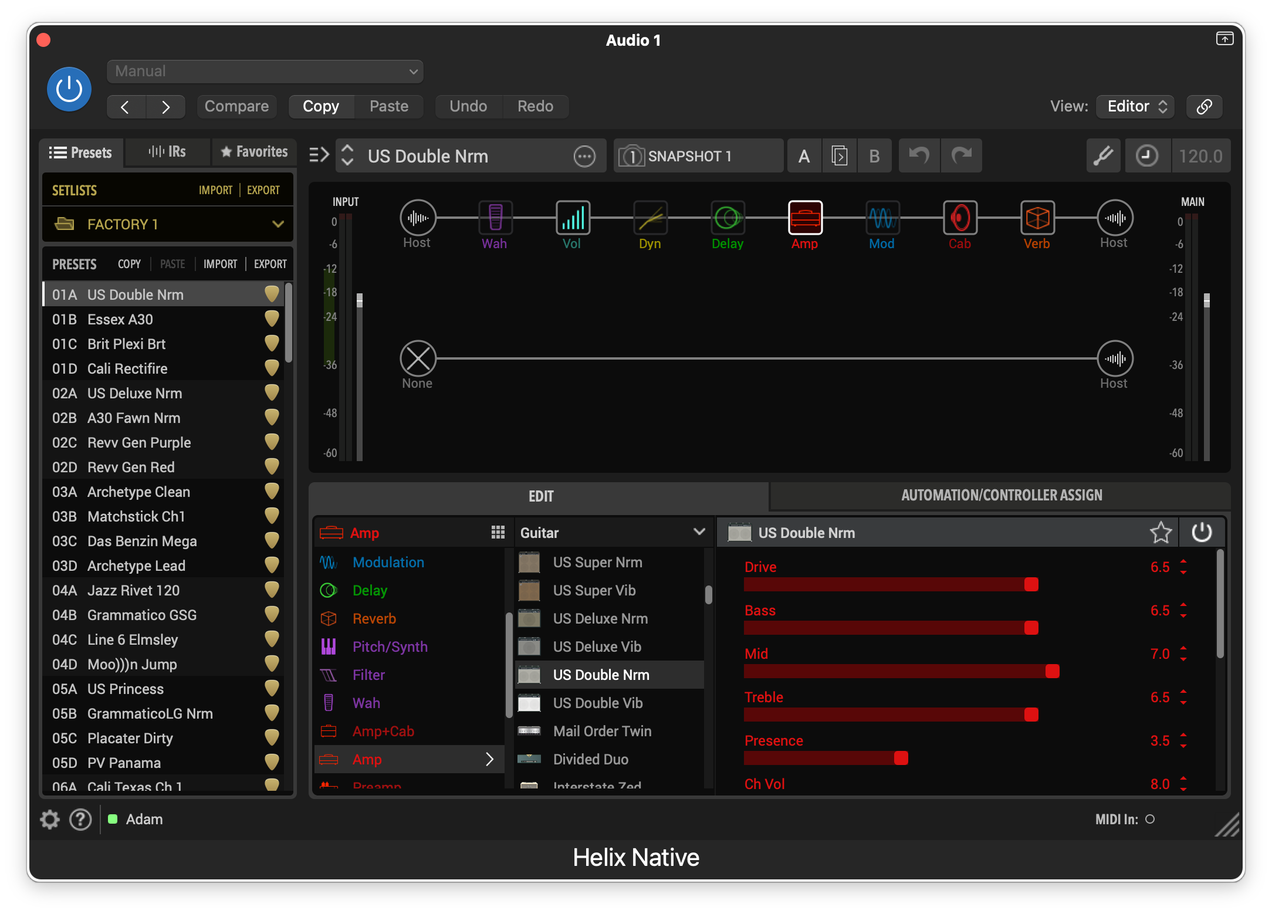
Task: Click the Paste button in header
Action: [x=388, y=106]
